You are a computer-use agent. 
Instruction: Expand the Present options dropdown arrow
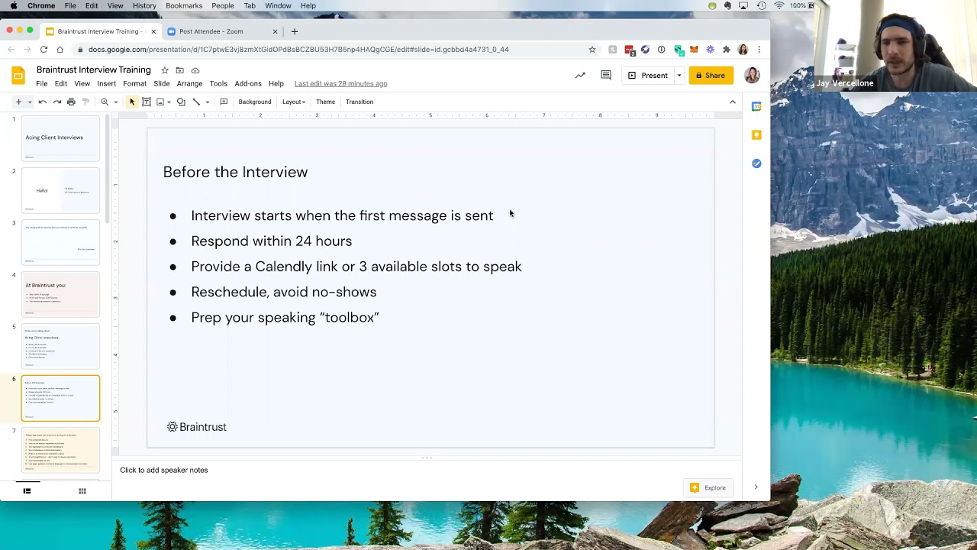[x=679, y=76]
